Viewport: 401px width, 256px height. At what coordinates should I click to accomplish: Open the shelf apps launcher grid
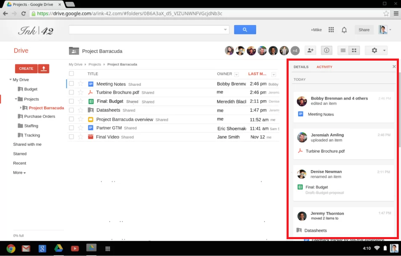[x=108, y=248]
